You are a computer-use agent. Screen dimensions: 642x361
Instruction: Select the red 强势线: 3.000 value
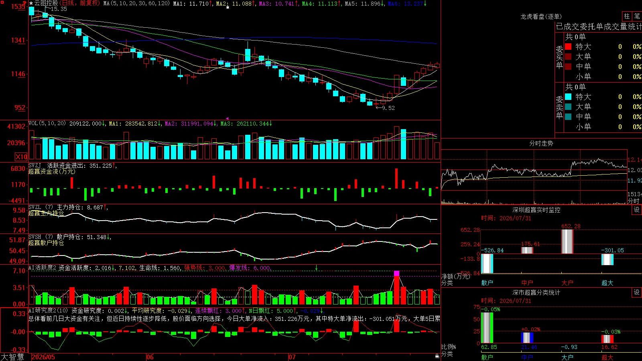tap(205, 268)
